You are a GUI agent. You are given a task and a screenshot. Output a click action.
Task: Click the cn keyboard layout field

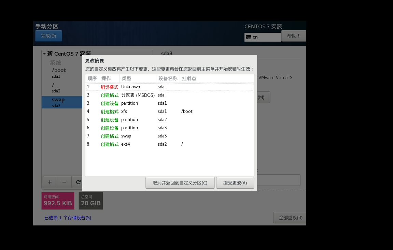pyautogui.click(x=263, y=37)
